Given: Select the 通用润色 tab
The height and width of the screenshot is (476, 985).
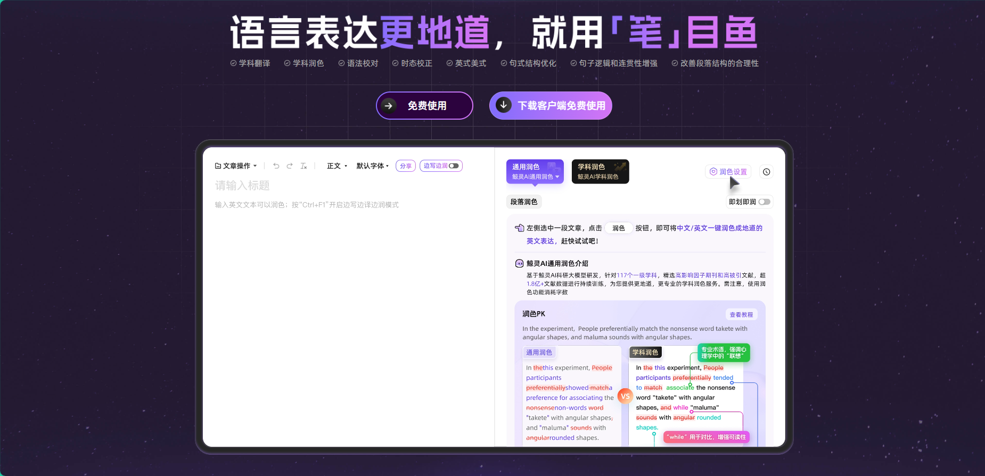Looking at the screenshot, I should pyautogui.click(x=535, y=171).
